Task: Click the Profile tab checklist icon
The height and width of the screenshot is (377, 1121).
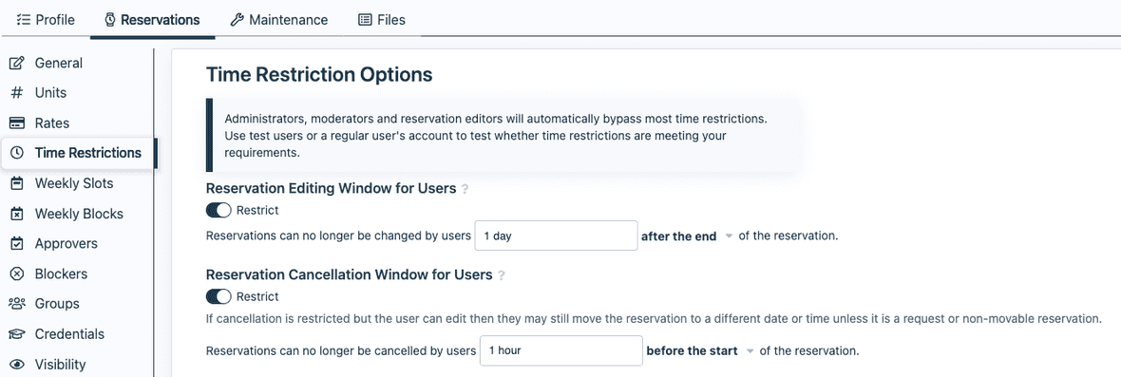Action: pyautogui.click(x=23, y=20)
